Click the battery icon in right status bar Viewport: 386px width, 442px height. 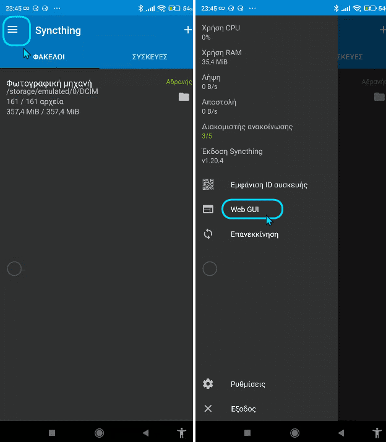[x=370, y=8]
